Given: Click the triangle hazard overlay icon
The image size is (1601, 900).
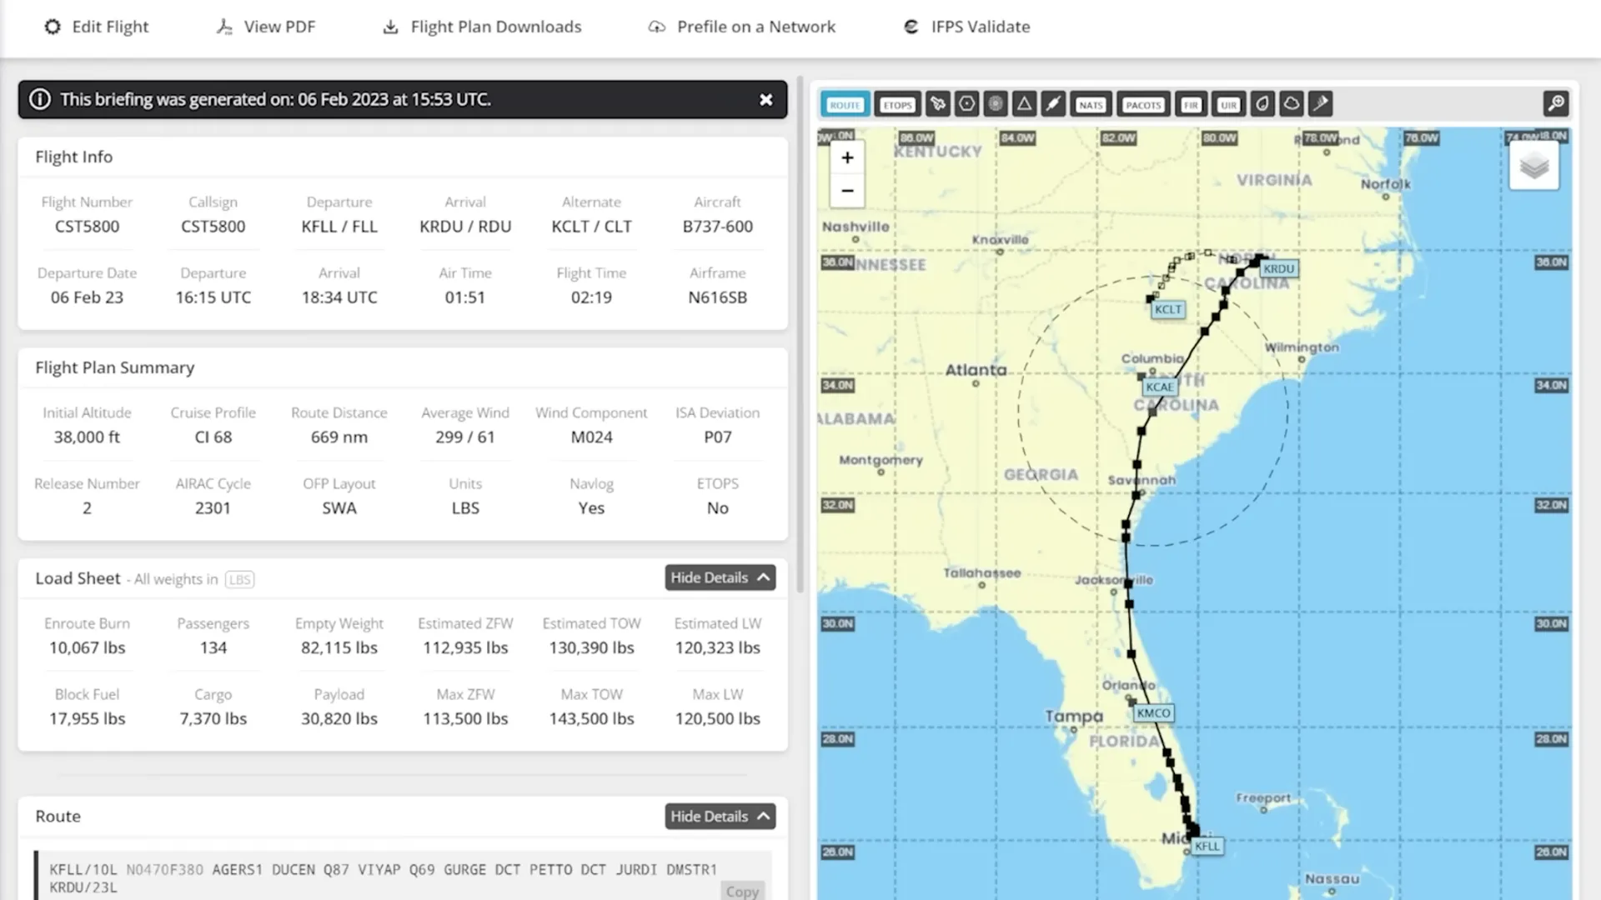Looking at the screenshot, I should coord(1024,103).
